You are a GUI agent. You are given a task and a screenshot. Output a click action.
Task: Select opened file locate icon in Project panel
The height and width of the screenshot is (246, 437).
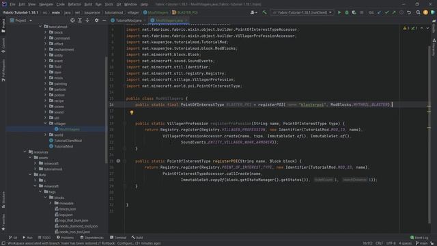pyautogui.click(x=72, y=20)
